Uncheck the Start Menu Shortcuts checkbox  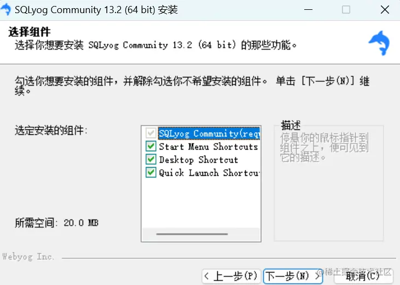[x=151, y=146]
